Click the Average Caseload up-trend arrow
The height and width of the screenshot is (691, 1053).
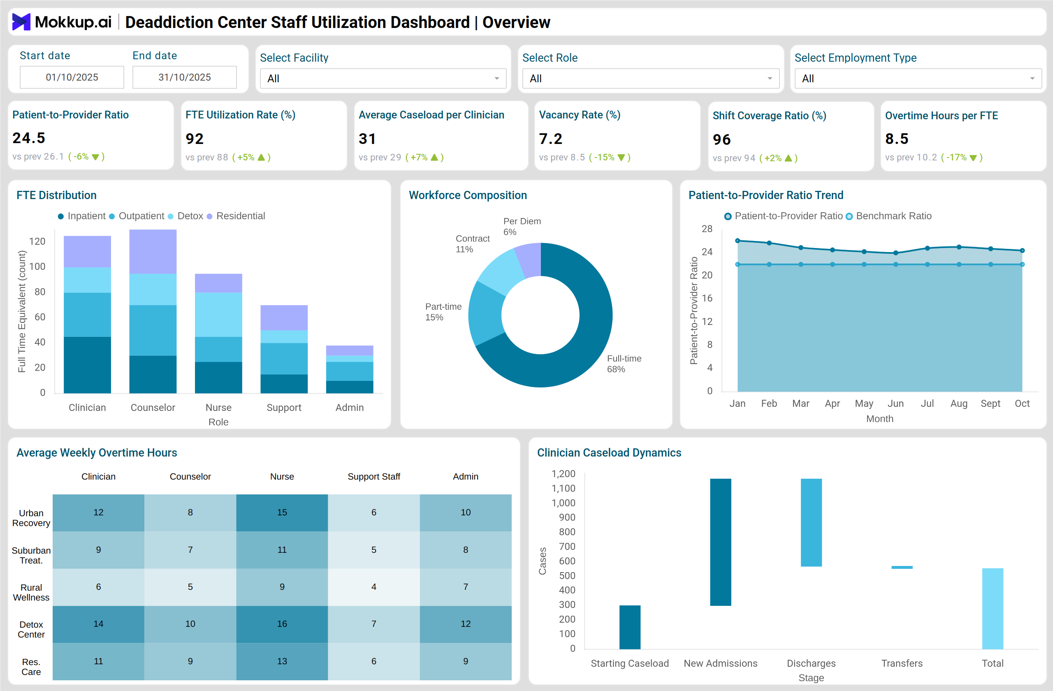point(434,158)
